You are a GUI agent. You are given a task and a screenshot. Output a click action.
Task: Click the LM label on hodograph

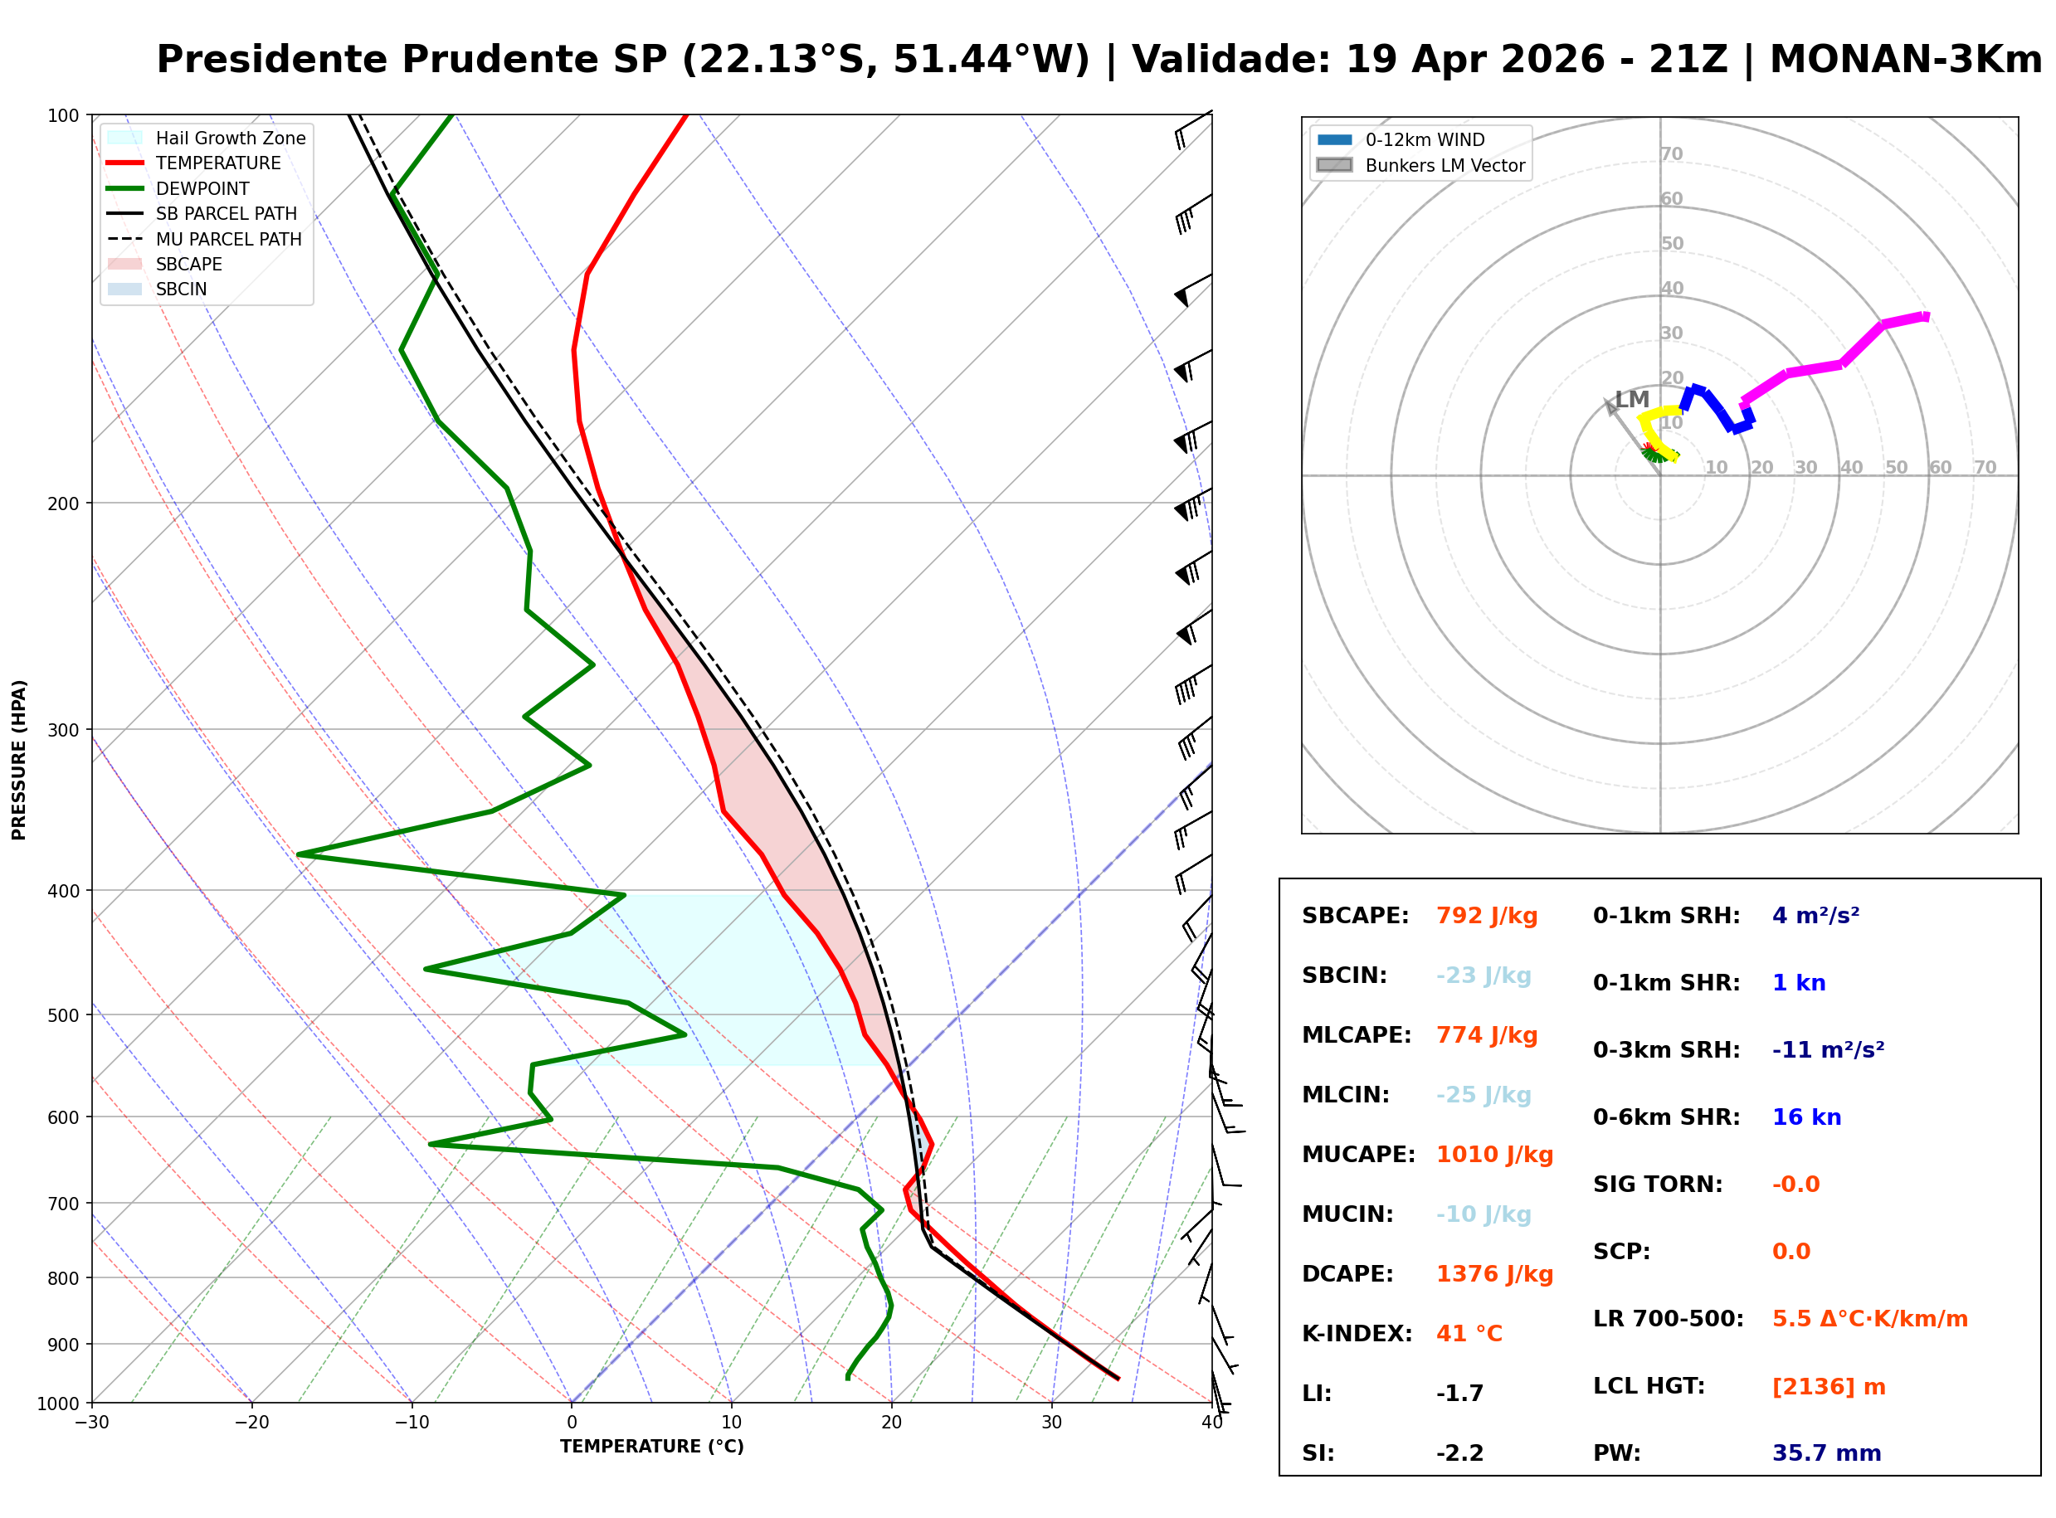point(1632,399)
